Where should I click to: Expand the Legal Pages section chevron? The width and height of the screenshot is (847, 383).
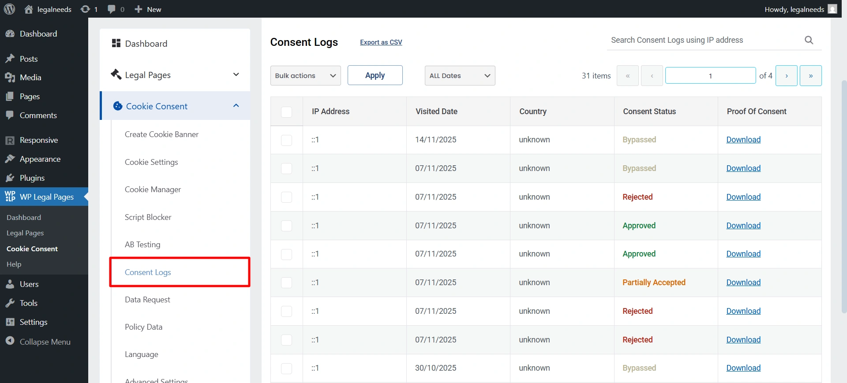[236, 75]
